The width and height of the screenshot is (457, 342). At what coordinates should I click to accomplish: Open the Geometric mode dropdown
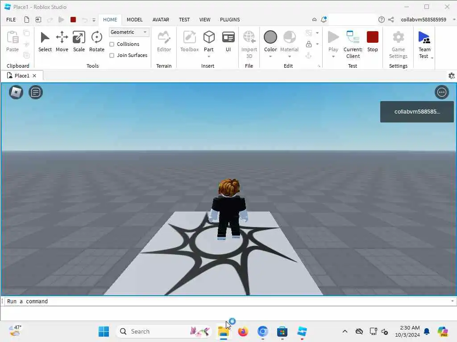(x=129, y=32)
